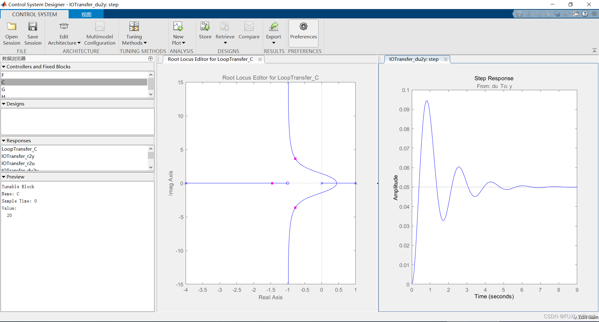Viewport: 599px width, 322px height.
Task: Select Root Locus Editor for LoopTransfer_C tab
Action: (x=210, y=59)
